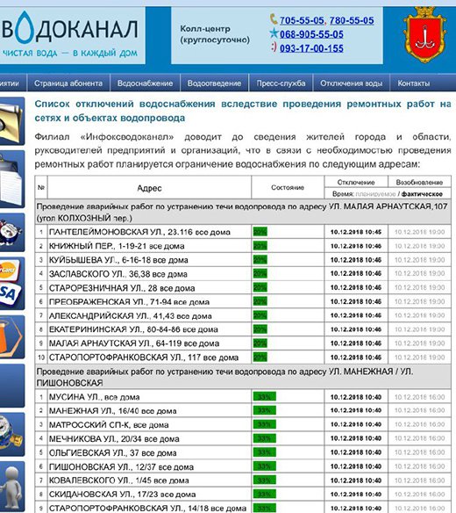Image resolution: width=456 pixels, height=513 pixels.
Task: Click the clipboard document sidebar icon
Action: pos(12,179)
